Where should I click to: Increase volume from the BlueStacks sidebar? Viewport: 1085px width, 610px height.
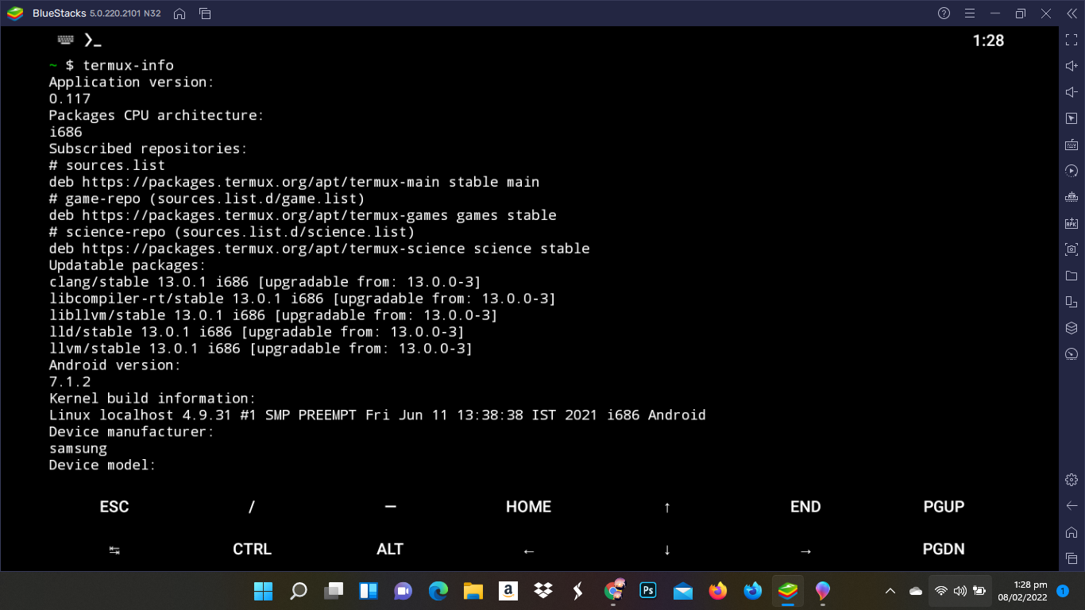coord(1071,67)
